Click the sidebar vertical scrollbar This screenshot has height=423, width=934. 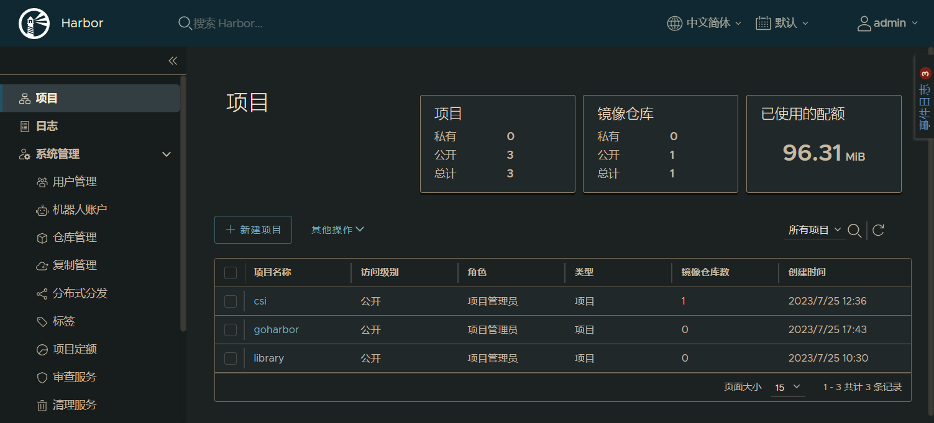coord(183,205)
